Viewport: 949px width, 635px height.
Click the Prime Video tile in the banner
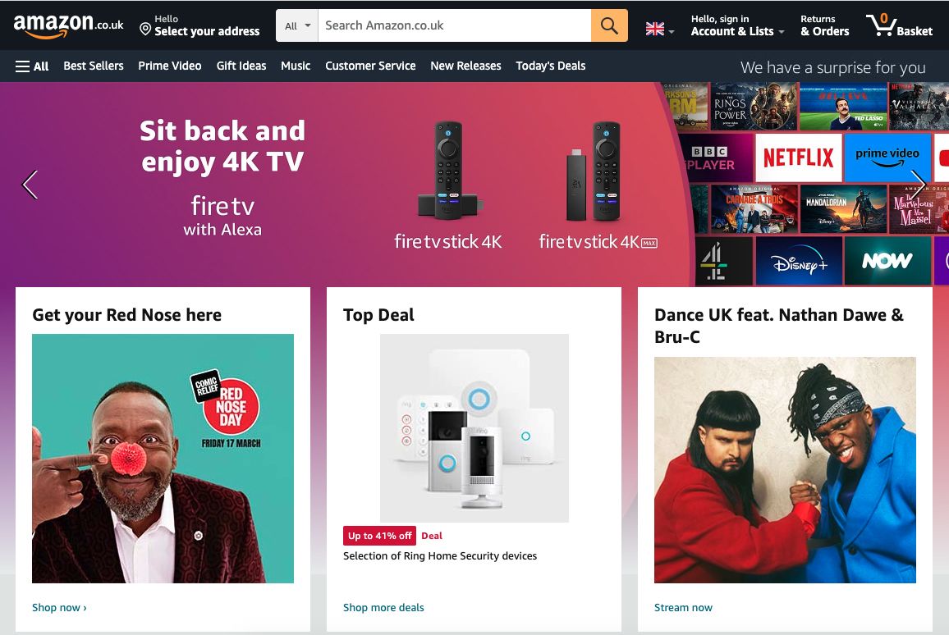887,158
